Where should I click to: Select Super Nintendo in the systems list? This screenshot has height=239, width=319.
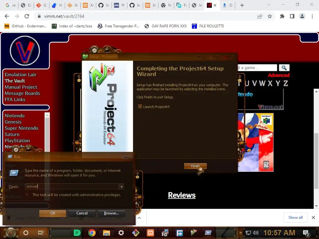pos(21,128)
